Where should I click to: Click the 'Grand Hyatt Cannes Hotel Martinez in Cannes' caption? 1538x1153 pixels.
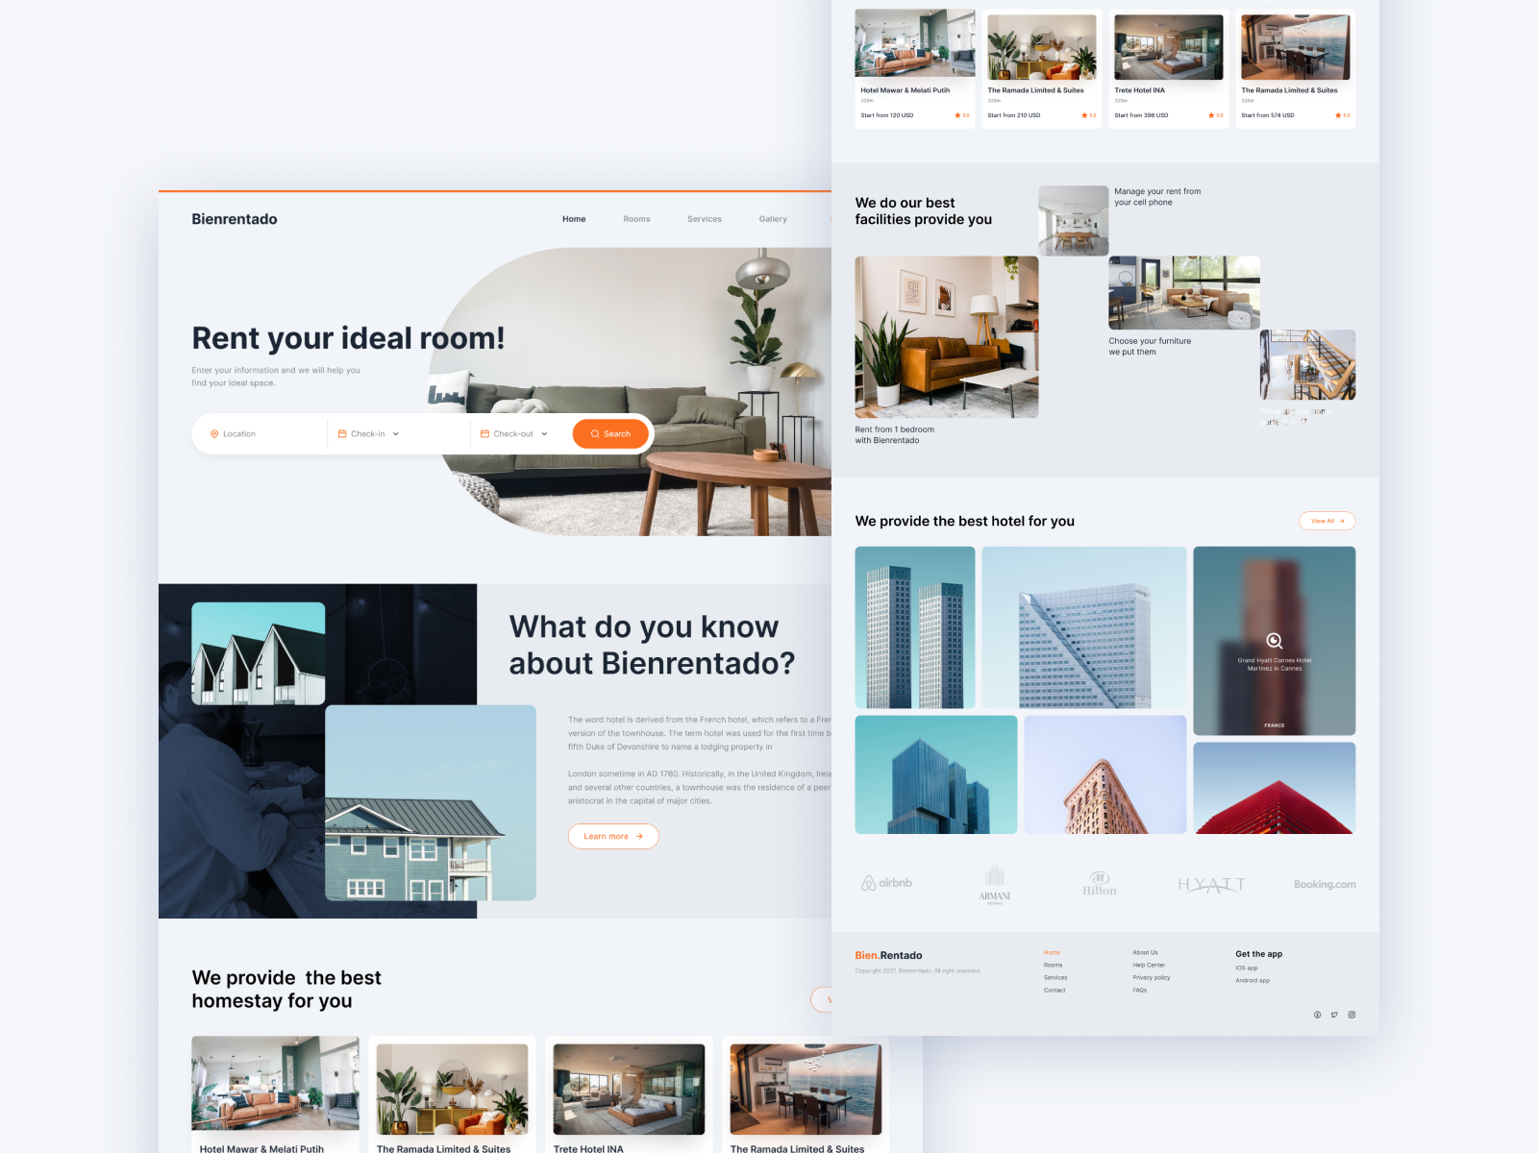(x=1275, y=664)
